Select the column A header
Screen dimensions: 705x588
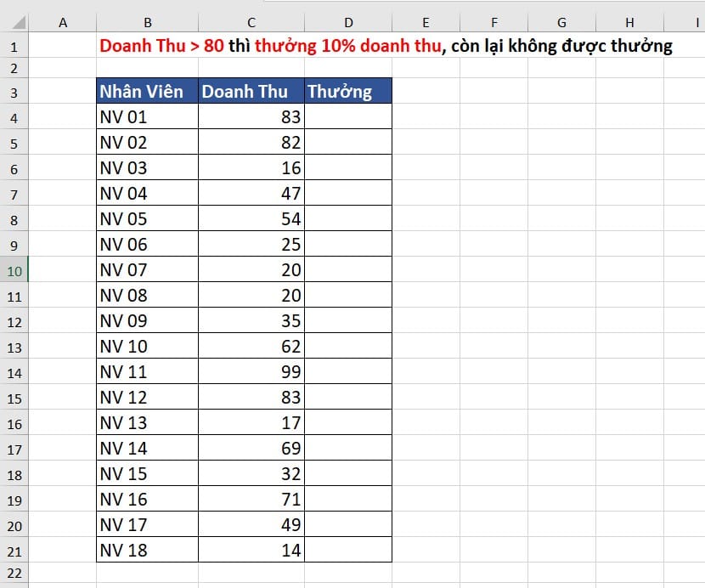point(63,23)
